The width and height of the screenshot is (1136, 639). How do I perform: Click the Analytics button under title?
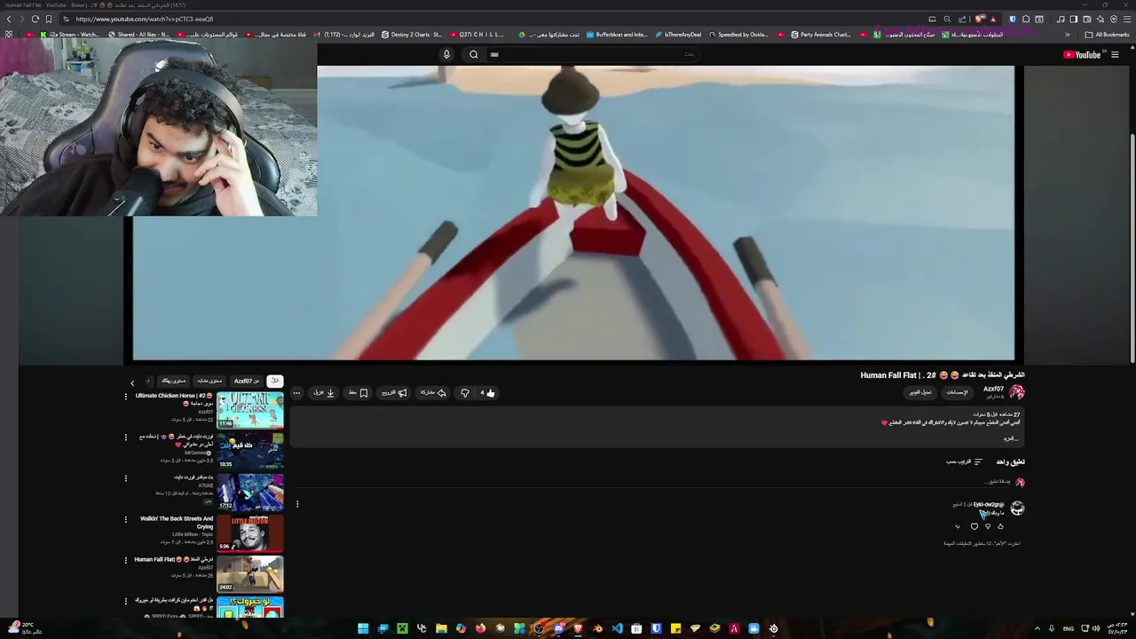[x=958, y=392]
